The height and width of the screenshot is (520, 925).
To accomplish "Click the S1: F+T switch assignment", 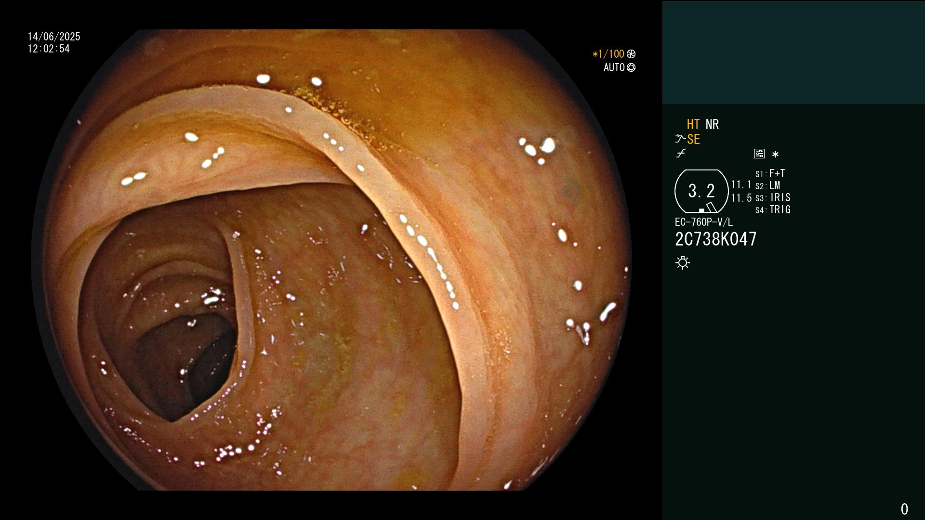I will [770, 173].
